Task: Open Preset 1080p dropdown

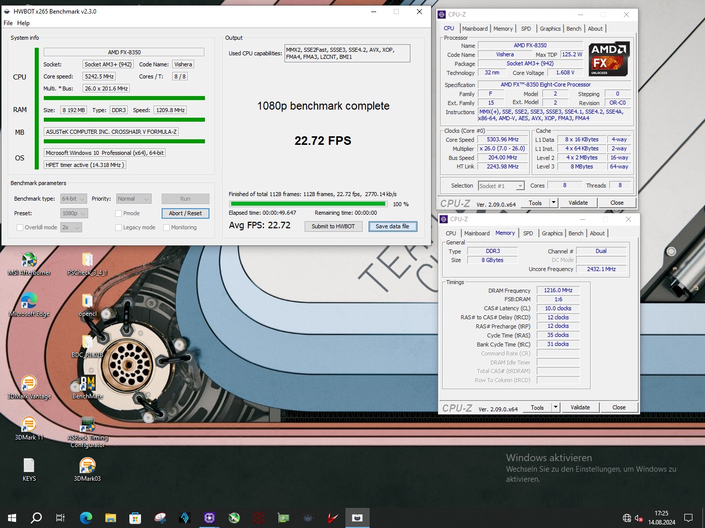Action: coord(74,213)
